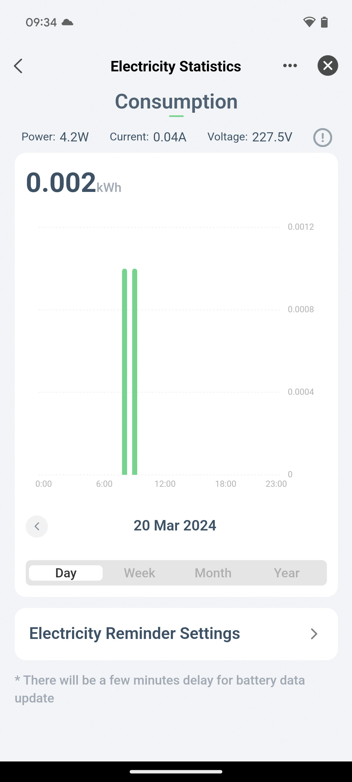Tap the cloud icon in the status bar
Image resolution: width=352 pixels, height=782 pixels.
pyautogui.click(x=67, y=22)
